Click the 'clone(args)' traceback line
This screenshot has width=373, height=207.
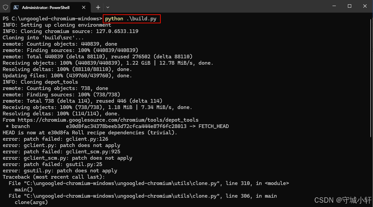click(x=31, y=202)
